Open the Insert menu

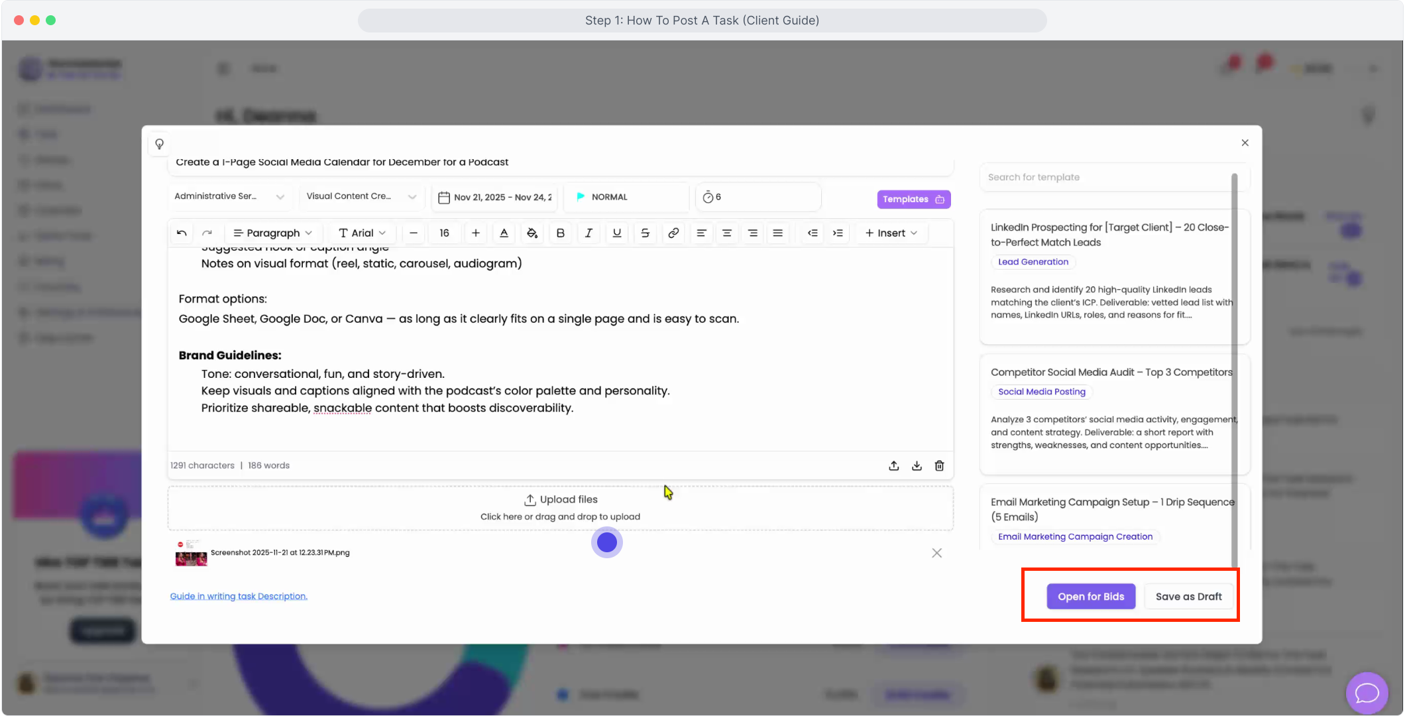[891, 233]
